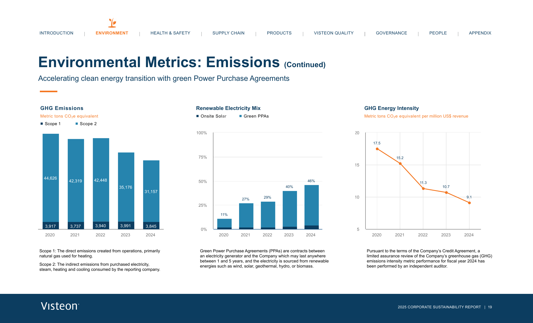Click the 40% bar label

289,187
